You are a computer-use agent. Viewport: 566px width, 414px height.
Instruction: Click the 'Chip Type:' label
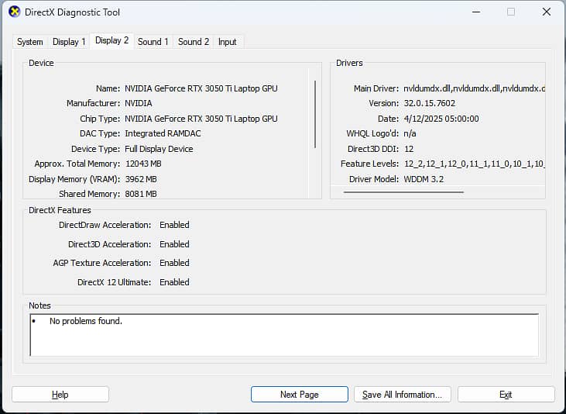coord(100,119)
